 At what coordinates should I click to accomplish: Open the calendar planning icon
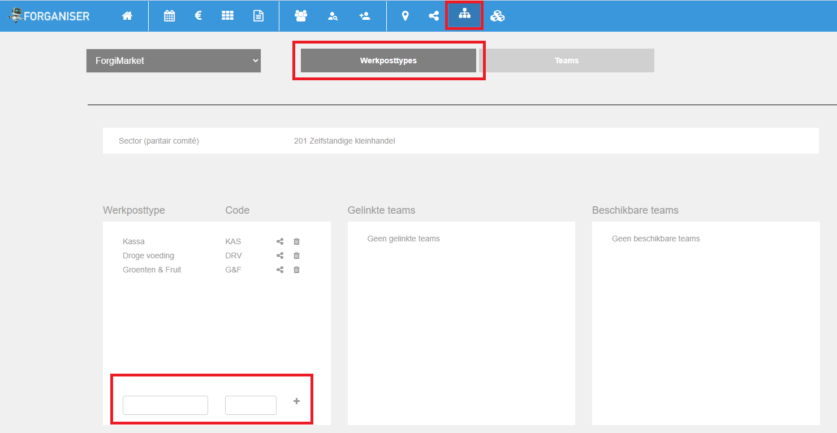click(x=169, y=16)
